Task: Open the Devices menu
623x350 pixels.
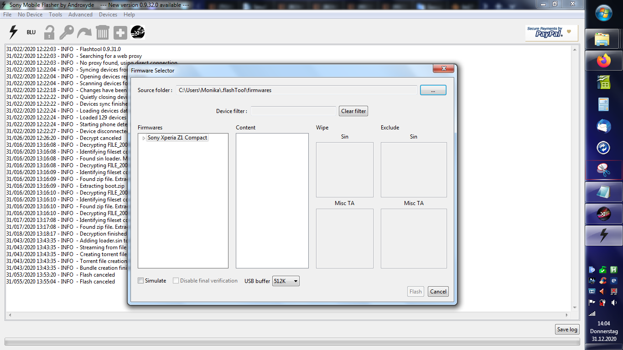Action: pos(108,15)
